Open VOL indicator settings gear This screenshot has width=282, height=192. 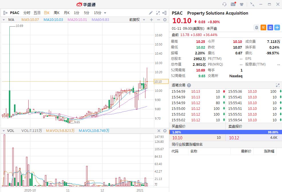[165, 131]
